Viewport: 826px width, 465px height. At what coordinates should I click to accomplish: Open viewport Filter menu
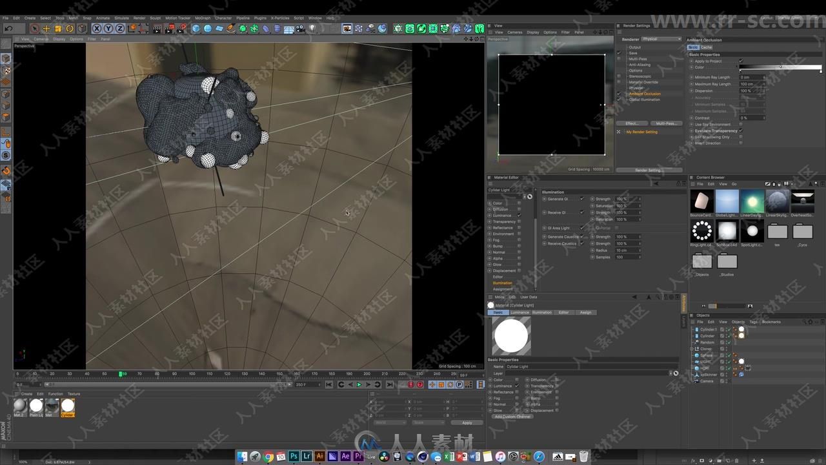point(92,39)
